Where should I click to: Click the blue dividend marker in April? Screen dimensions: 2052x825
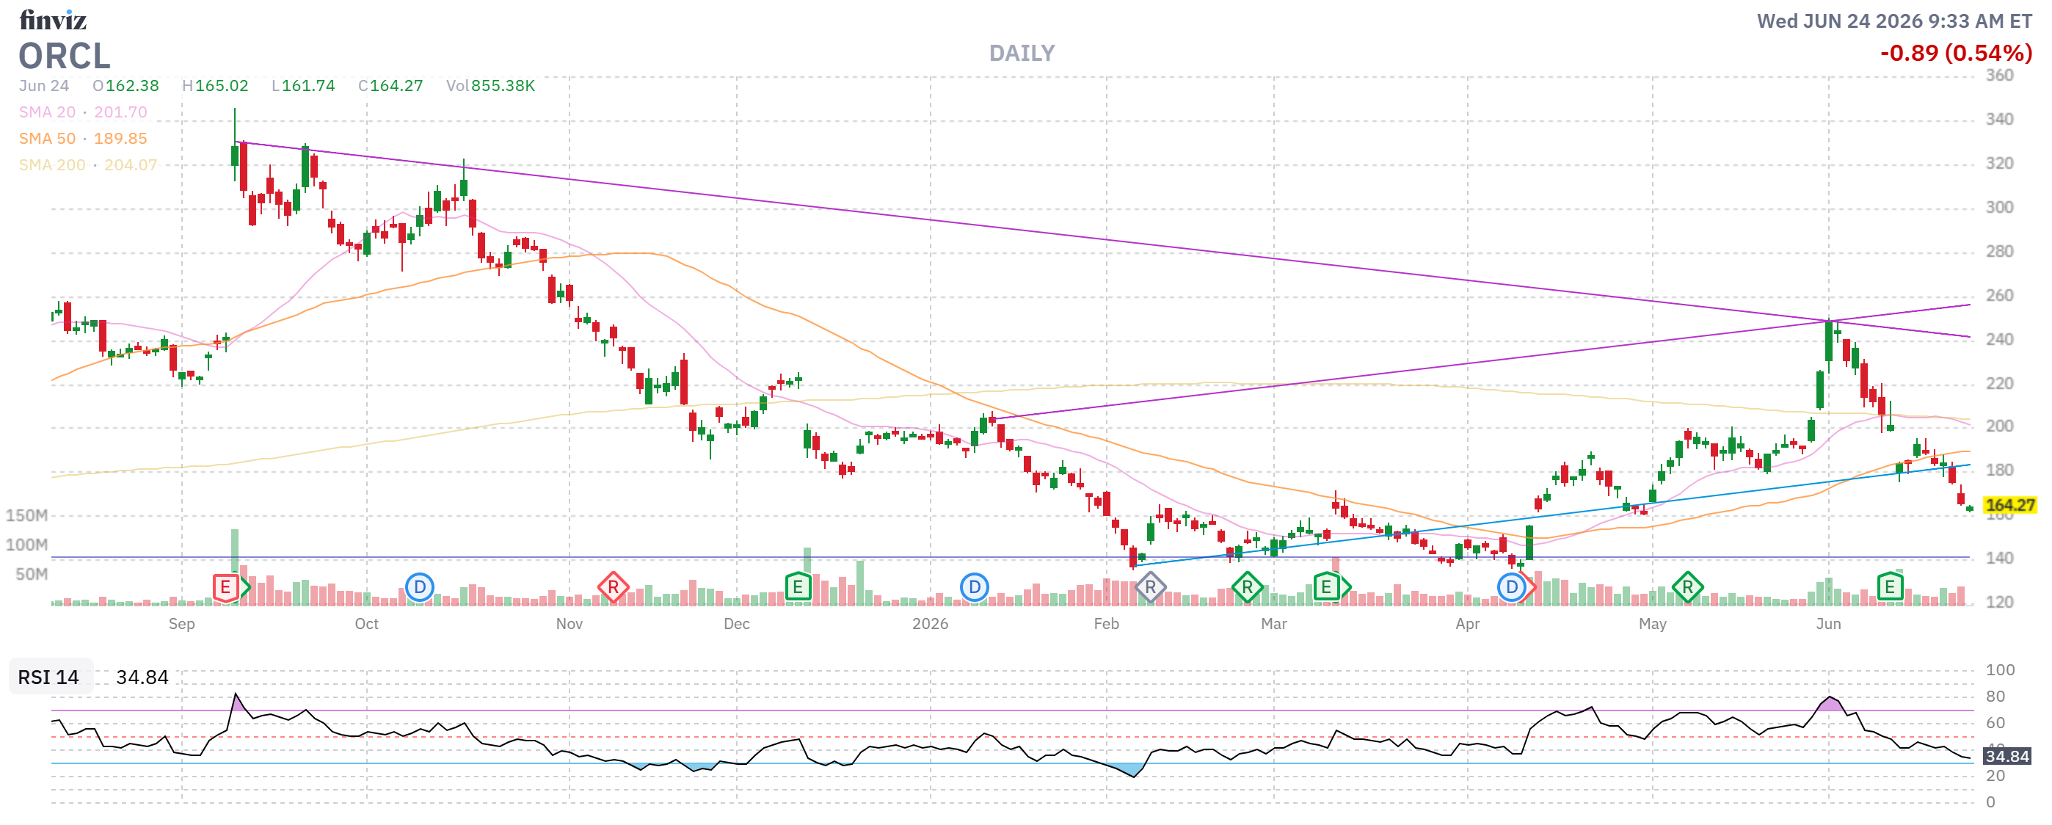point(1513,589)
